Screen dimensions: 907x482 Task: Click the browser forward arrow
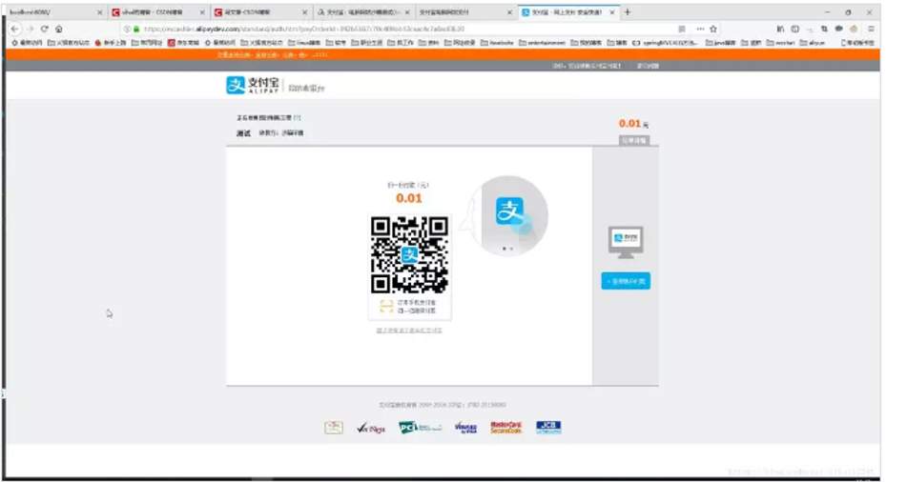pos(31,29)
